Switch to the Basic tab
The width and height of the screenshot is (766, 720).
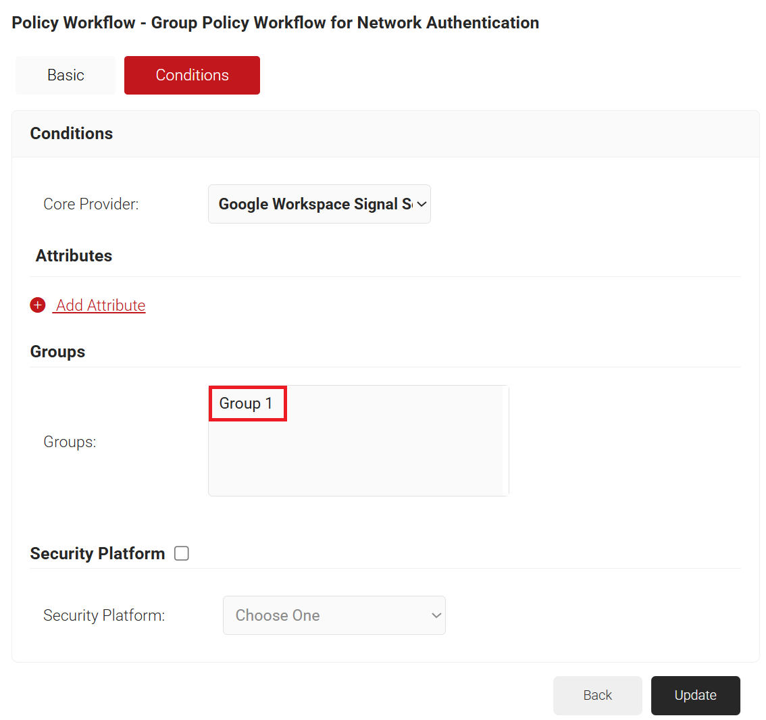pyautogui.click(x=66, y=75)
